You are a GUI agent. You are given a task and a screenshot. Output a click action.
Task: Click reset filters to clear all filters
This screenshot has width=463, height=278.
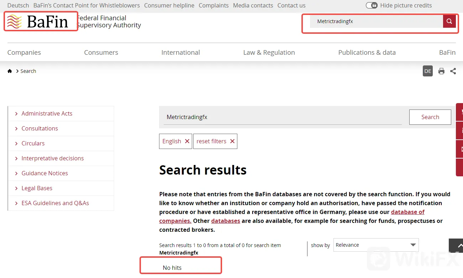215,141
